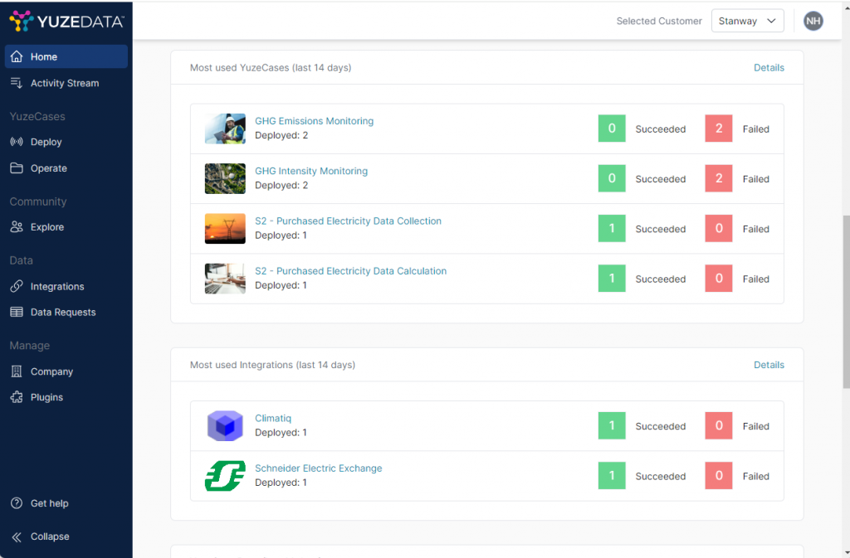Open the NH user avatar menu
This screenshot has width=850, height=558.
[813, 22]
